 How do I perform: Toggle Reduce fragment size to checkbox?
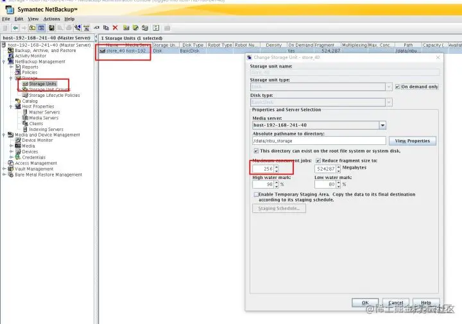click(318, 160)
